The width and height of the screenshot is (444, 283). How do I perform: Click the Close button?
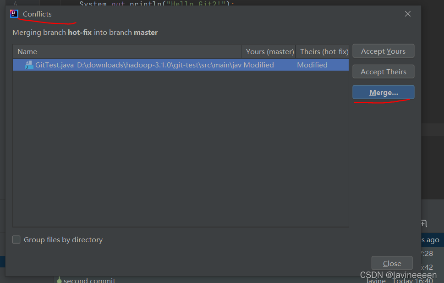tap(392, 263)
